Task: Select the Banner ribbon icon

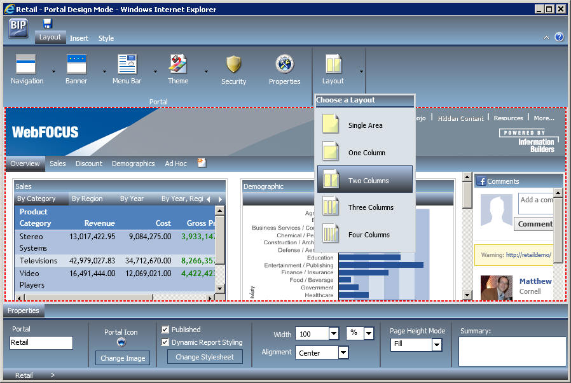Action: pos(76,64)
